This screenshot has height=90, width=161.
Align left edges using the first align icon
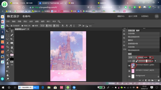(x=63, y=26)
